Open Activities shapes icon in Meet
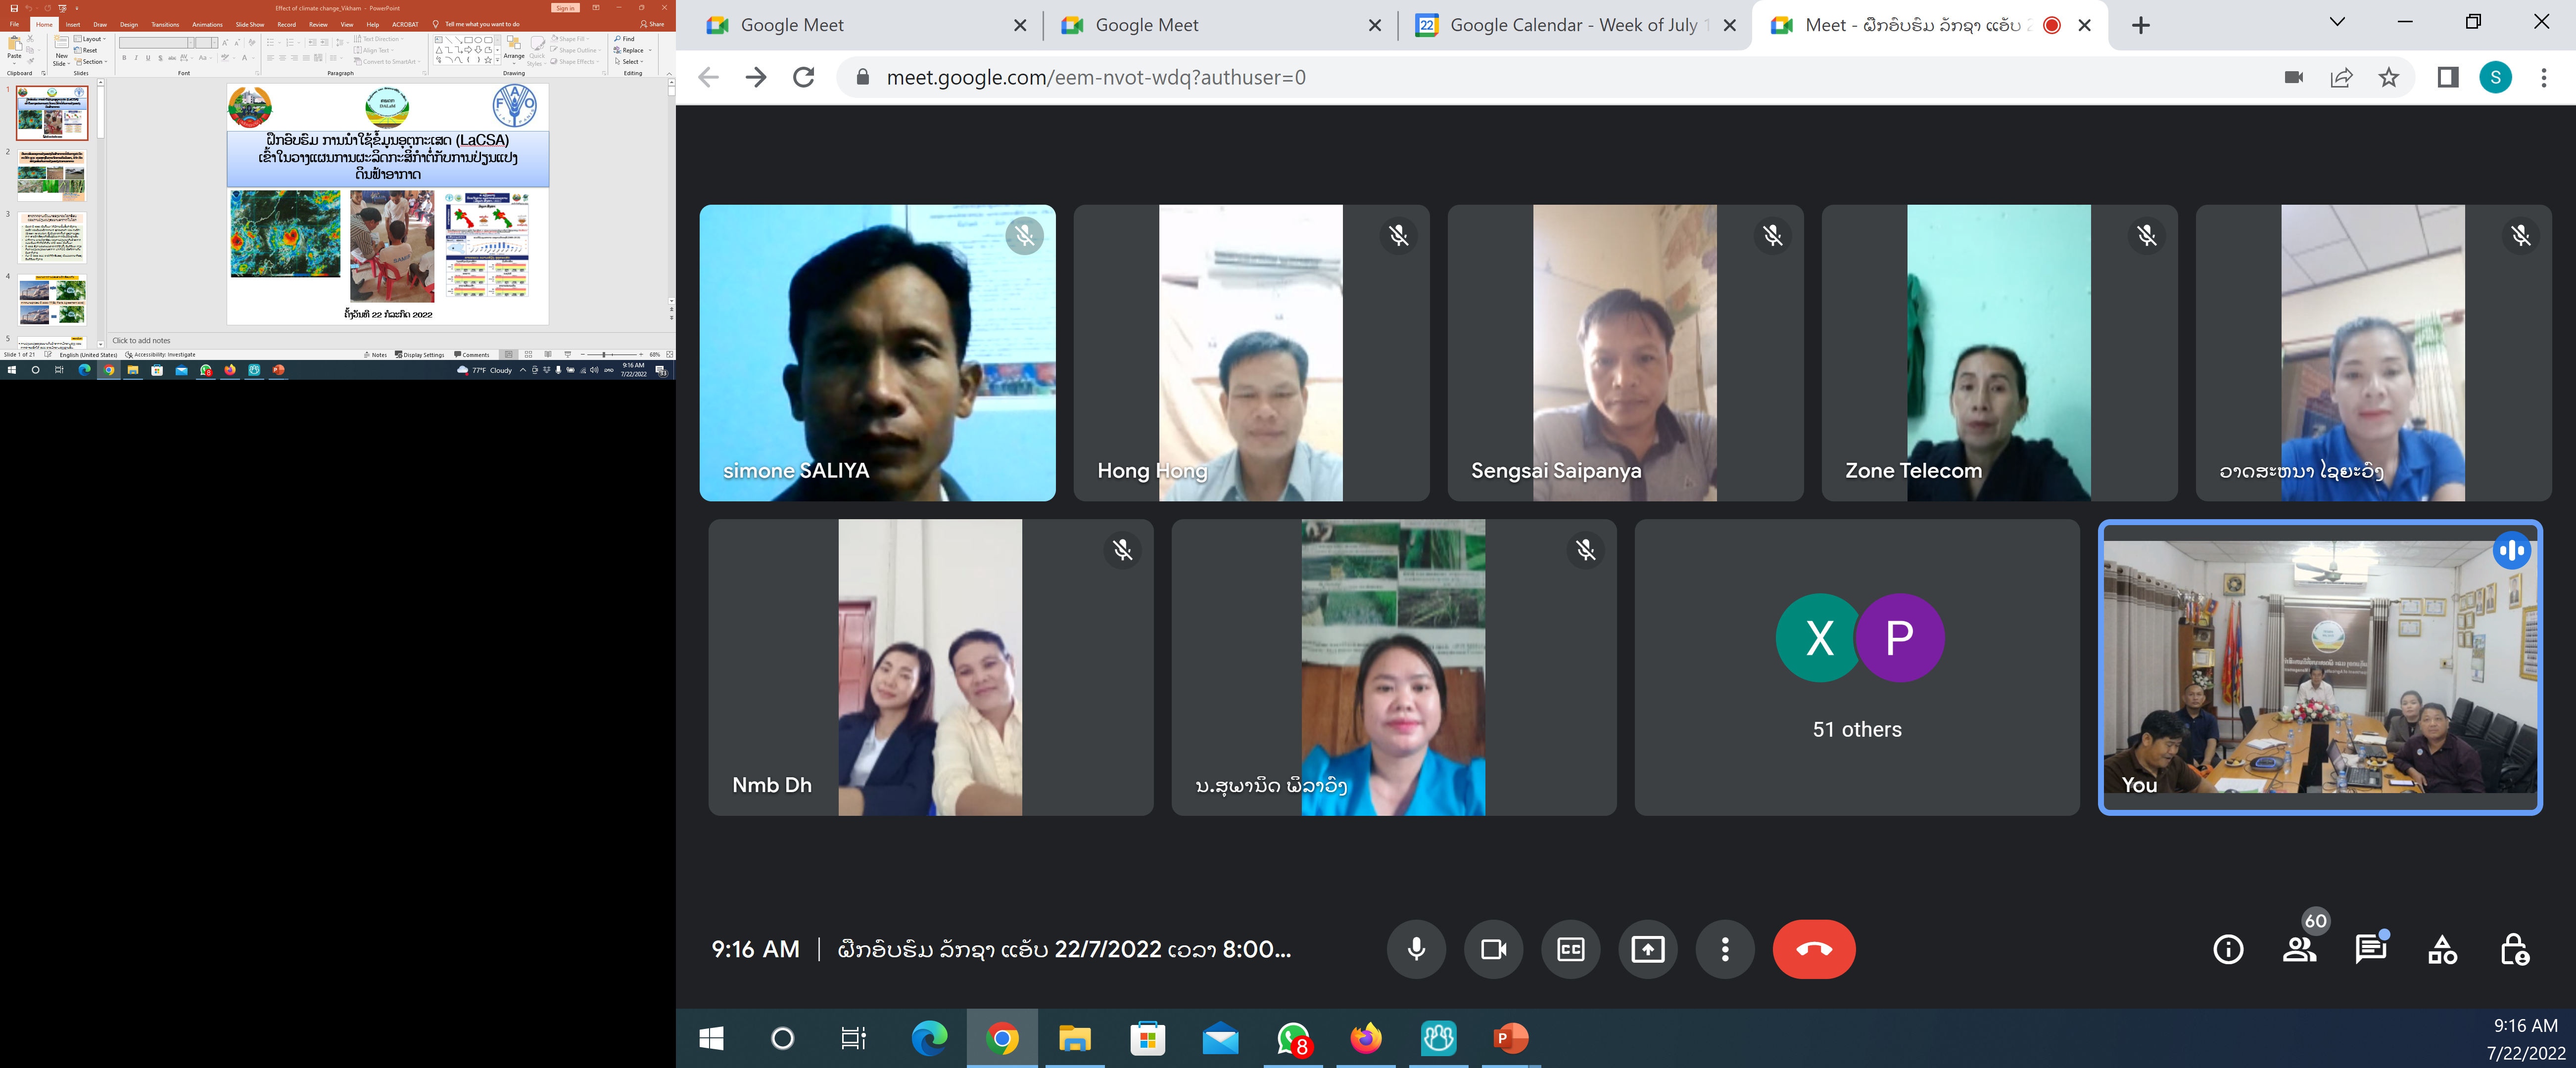Image resolution: width=2576 pixels, height=1068 pixels. [2443, 949]
